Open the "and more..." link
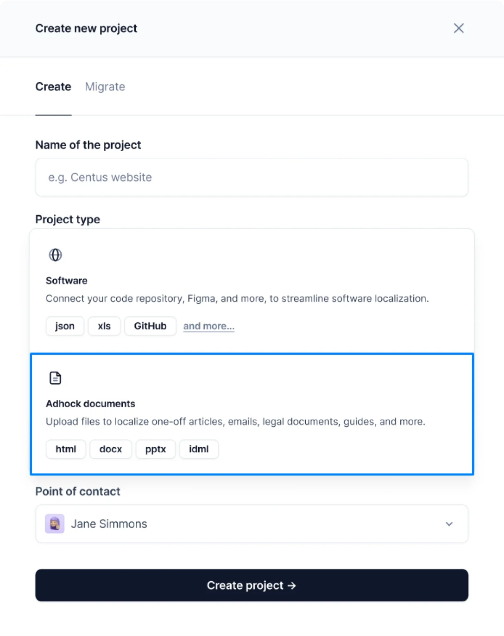The width and height of the screenshot is (504, 636). tap(209, 326)
